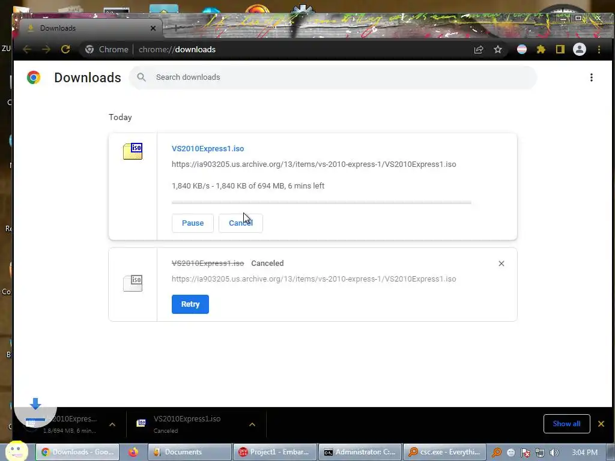615x461 pixels.
Task: Click the 6 mins left status text
Action: pyautogui.click(x=306, y=186)
